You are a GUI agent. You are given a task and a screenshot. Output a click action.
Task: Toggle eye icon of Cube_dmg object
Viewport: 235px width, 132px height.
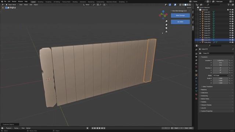click(x=230, y=43)
